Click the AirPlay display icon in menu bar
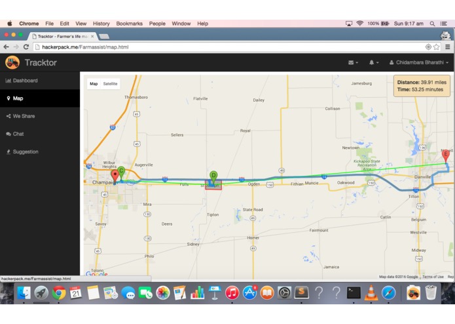 click(x=349, y=24)
